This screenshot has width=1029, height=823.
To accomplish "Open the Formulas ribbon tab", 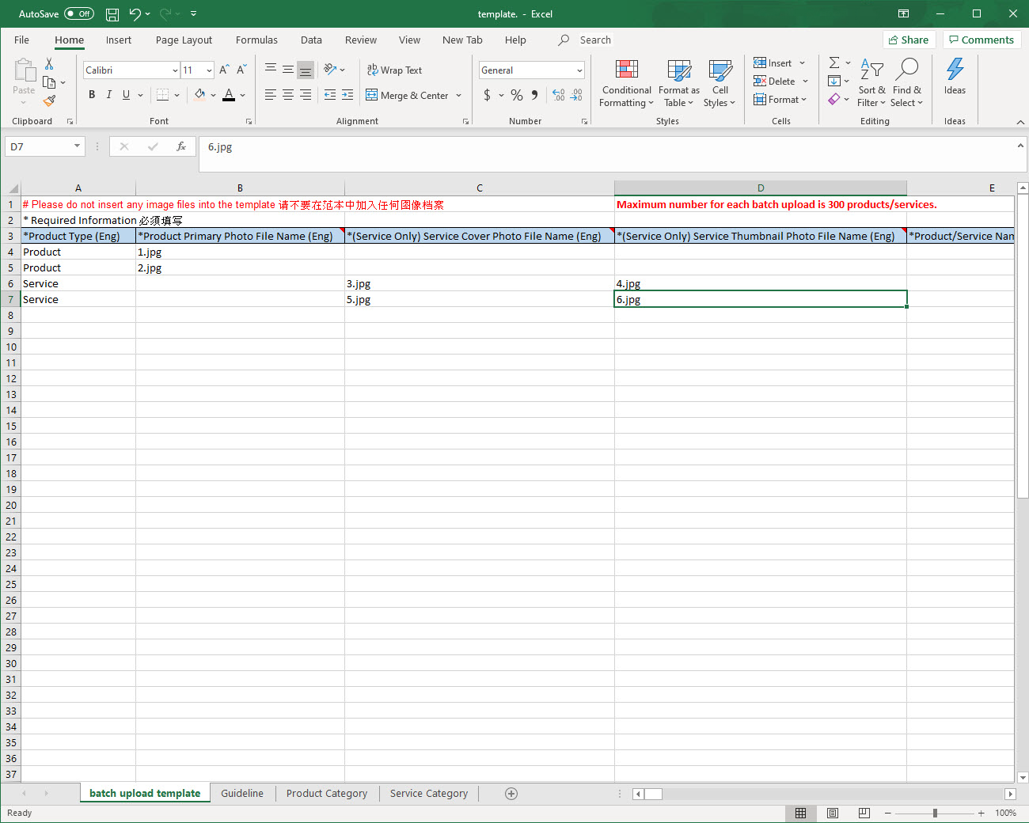I will 256,40.
